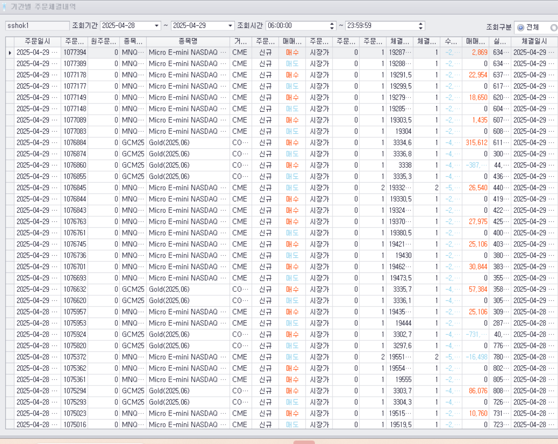Select order number 1076632 cell
Image resolution: width=558 pixels, height=444 pixels.
pos(74,289)
